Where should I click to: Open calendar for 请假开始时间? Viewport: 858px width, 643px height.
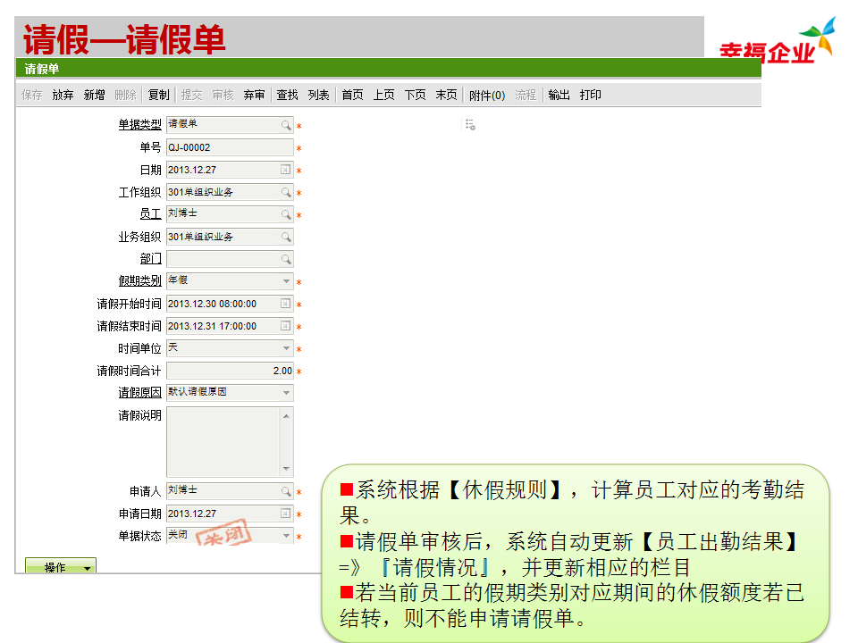pyautogui.click(x=286, y=304)
